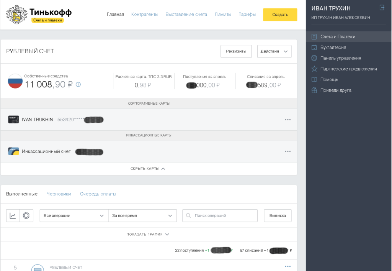This screenshot has height=271, width=392.
Task: Open the Лимиты page
Action: point(223,15)
